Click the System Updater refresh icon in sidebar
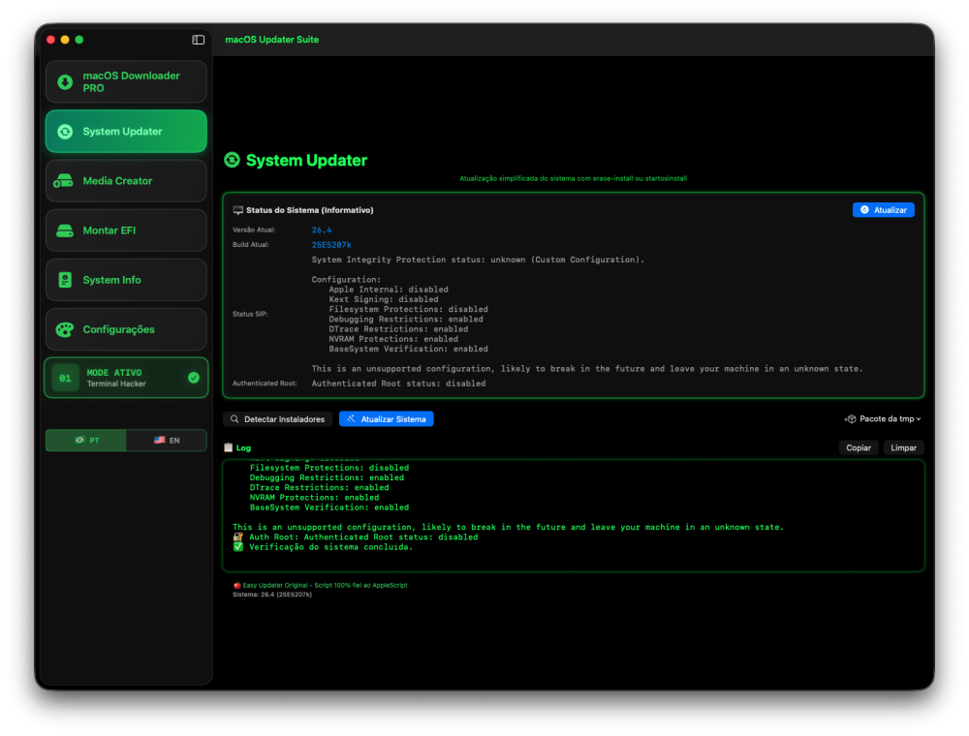Screen dimensions: 969x736 click(65, 132)
